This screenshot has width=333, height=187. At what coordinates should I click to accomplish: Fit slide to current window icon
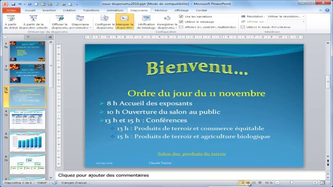tap(323, 182)
